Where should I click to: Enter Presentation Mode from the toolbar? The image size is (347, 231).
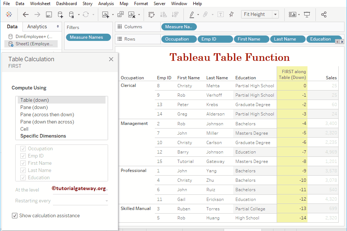pyautogui.click(x=307, y=14)
